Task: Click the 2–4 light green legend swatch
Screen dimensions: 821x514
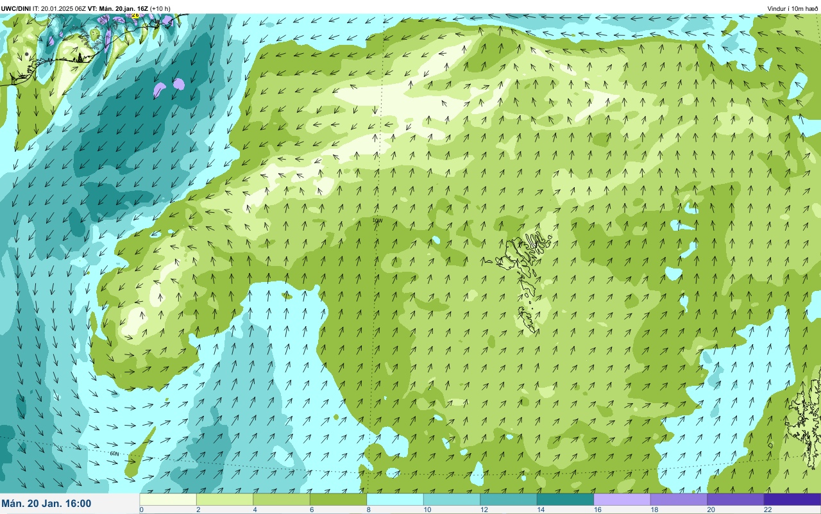Action: point(224,499)
